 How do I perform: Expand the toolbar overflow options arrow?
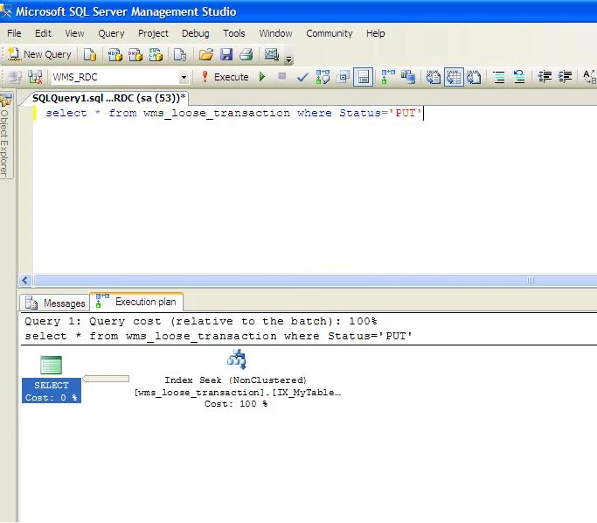[289, 59]
